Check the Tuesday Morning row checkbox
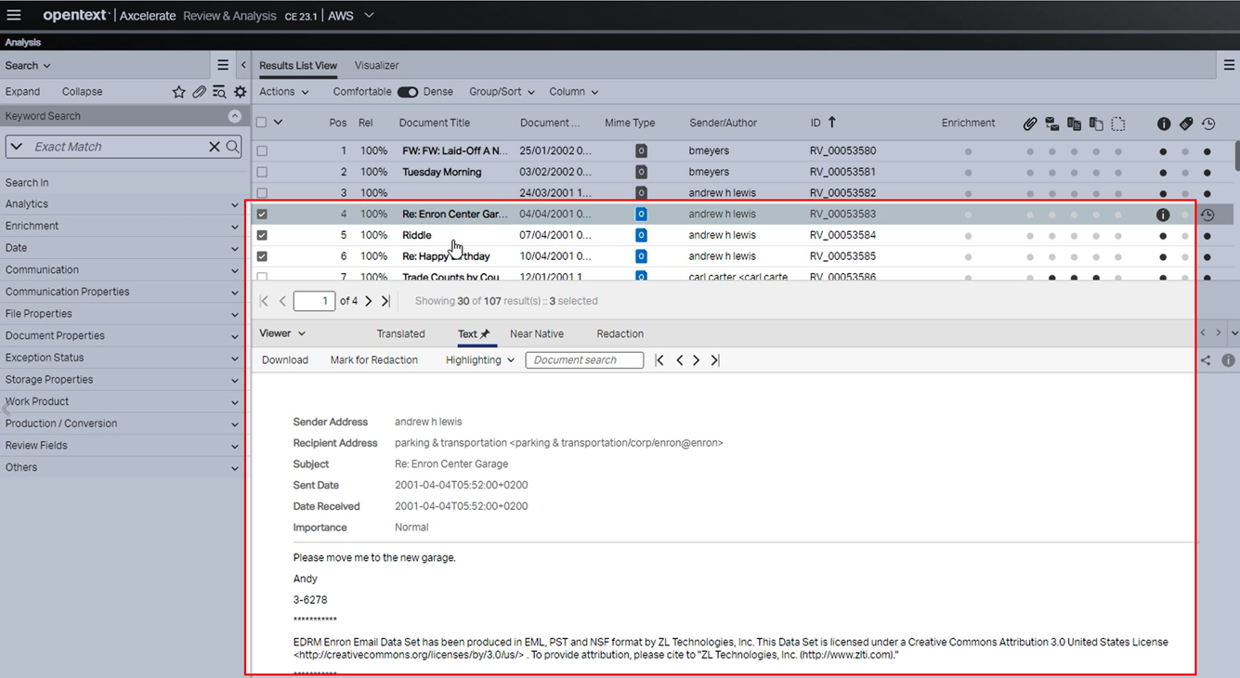This screenshot has width=1240, height=678. (x=262, y=172)
